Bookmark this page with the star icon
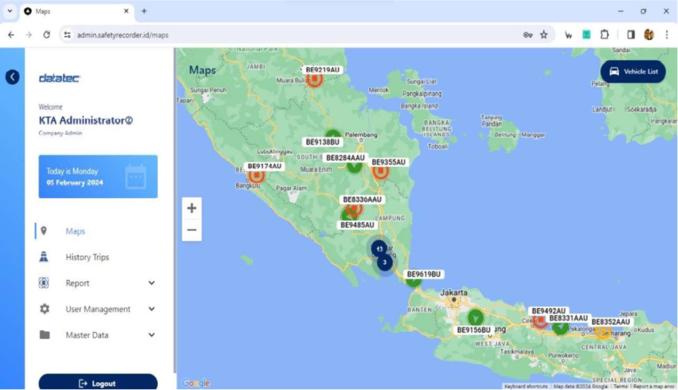678x390 pixels. click(x=544, y=35)
